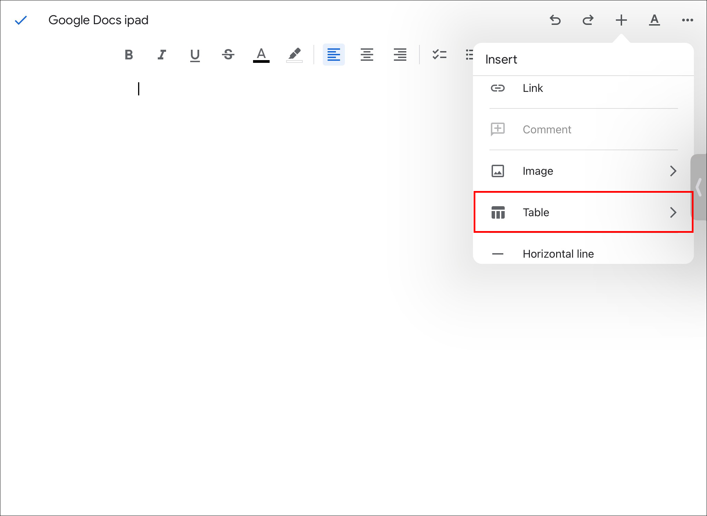
Task: Toggle bold formatting
Action: point(129,55)
